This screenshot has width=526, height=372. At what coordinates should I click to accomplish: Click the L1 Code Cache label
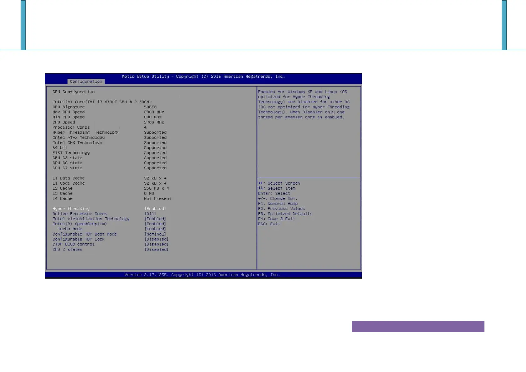68,183
